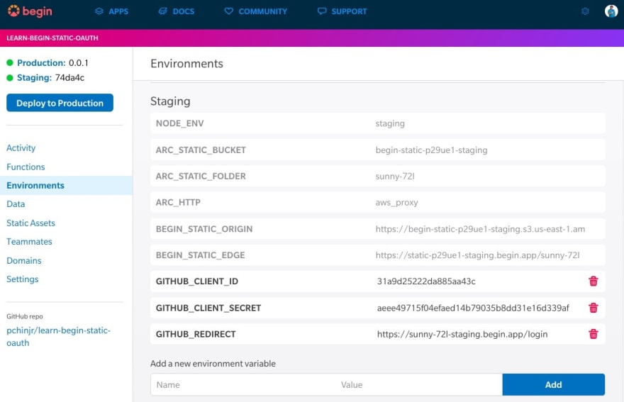
Task: Click the GITHUB_REDIRECT URL value
Action: 462,334
